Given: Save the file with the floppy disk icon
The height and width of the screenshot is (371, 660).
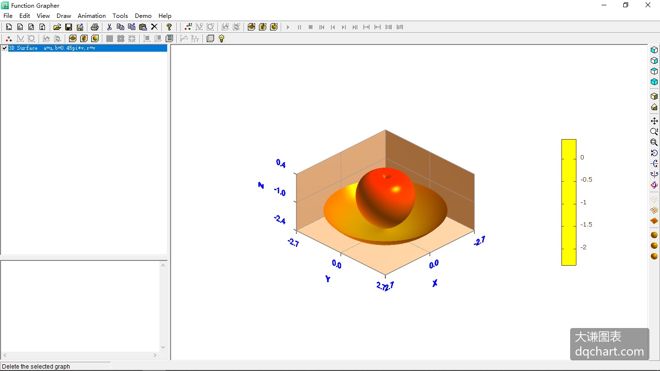Looking at the screenshot, I should point(69,27).
